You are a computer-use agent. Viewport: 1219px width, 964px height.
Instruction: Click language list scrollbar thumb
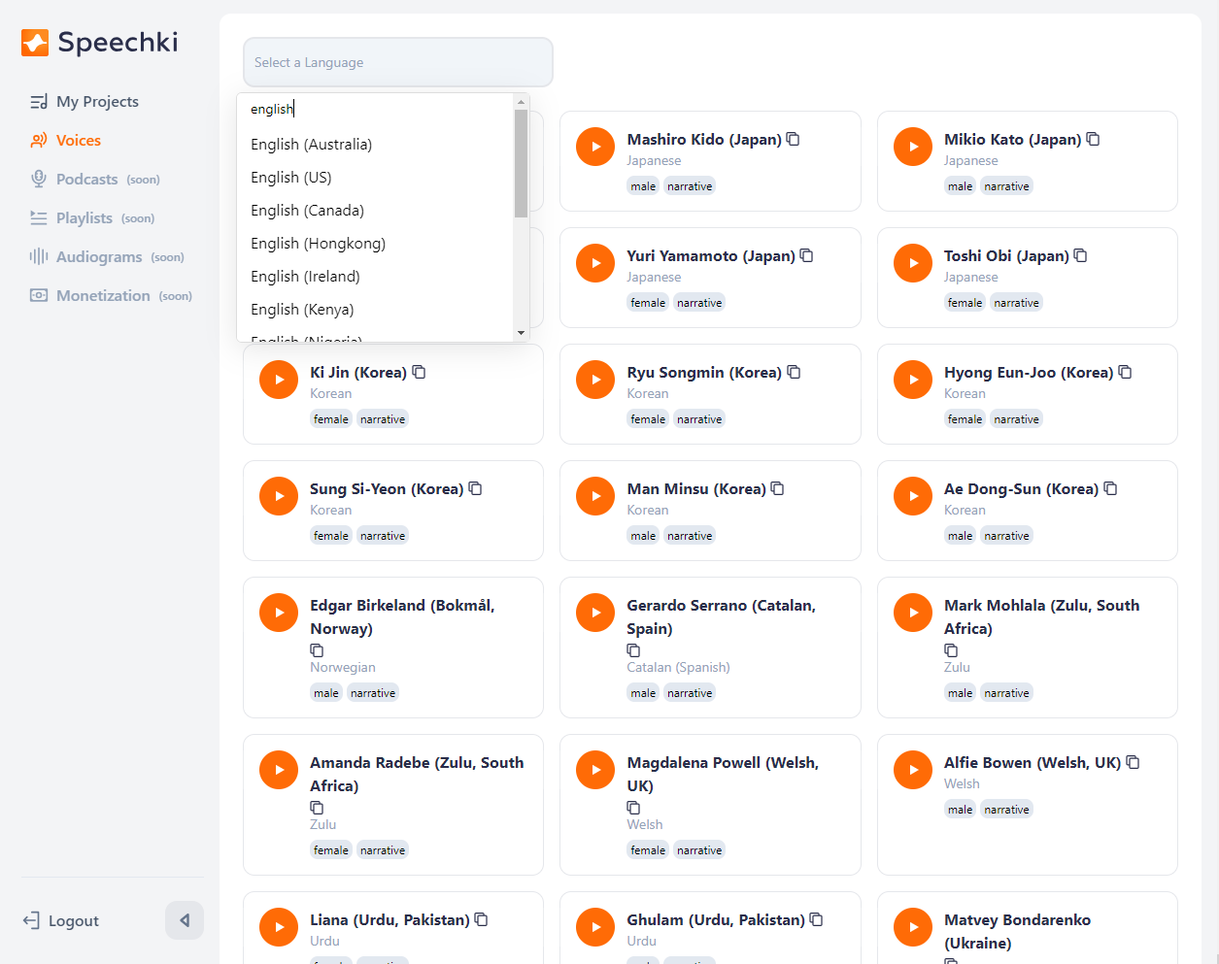click(522, 163)
